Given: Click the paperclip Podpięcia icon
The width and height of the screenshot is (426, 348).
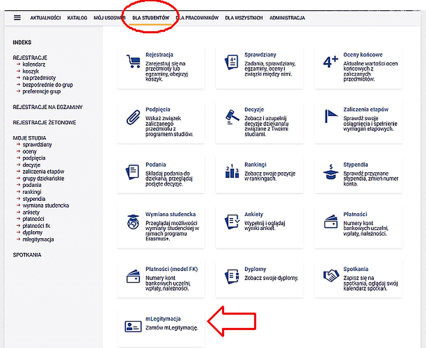Looking at the screenshot, I should pyautogui.click(x=133, y=116).
